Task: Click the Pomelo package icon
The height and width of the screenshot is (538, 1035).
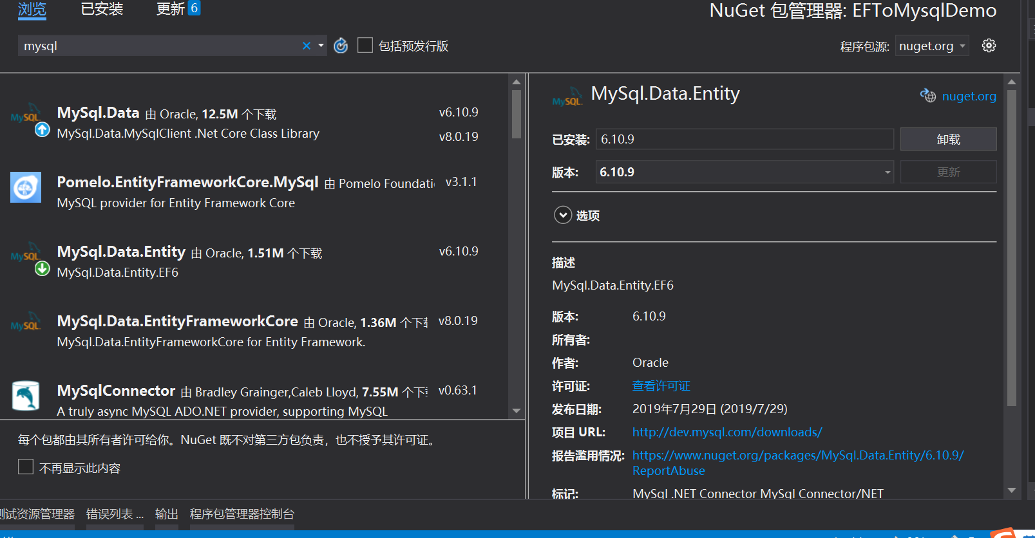Action: (26, 187)
